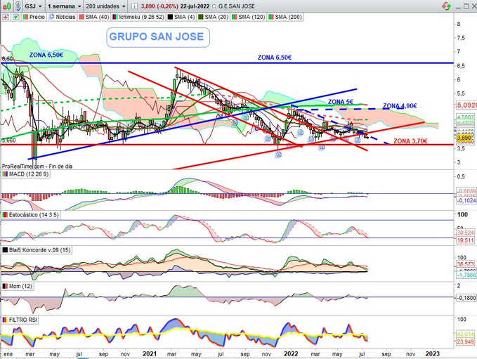This screenshot has width=477, height=359.
Task: Open the SMA (120) indicator settings
Action: pyautogui.click(x=248, y=17)
